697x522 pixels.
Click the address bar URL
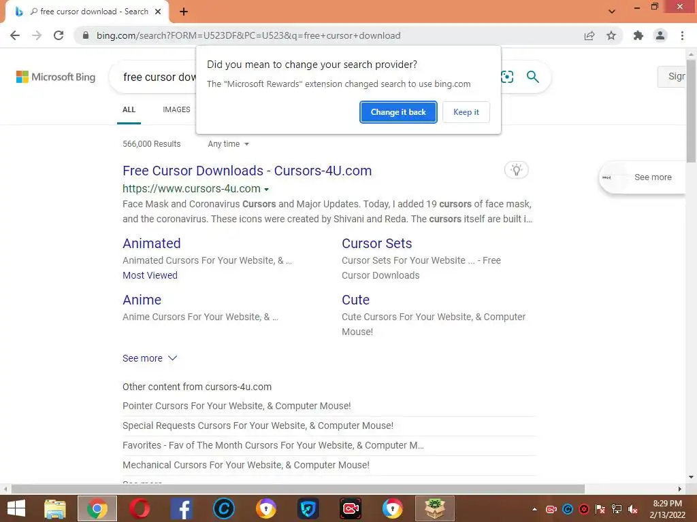(x=248, y=35)
